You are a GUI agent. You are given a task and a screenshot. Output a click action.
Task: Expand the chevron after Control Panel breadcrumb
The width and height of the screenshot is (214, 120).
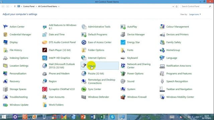tap(36, 6)
